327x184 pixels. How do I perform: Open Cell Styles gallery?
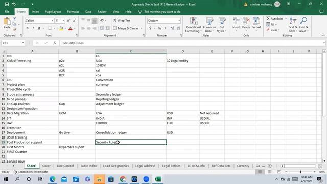222,25
